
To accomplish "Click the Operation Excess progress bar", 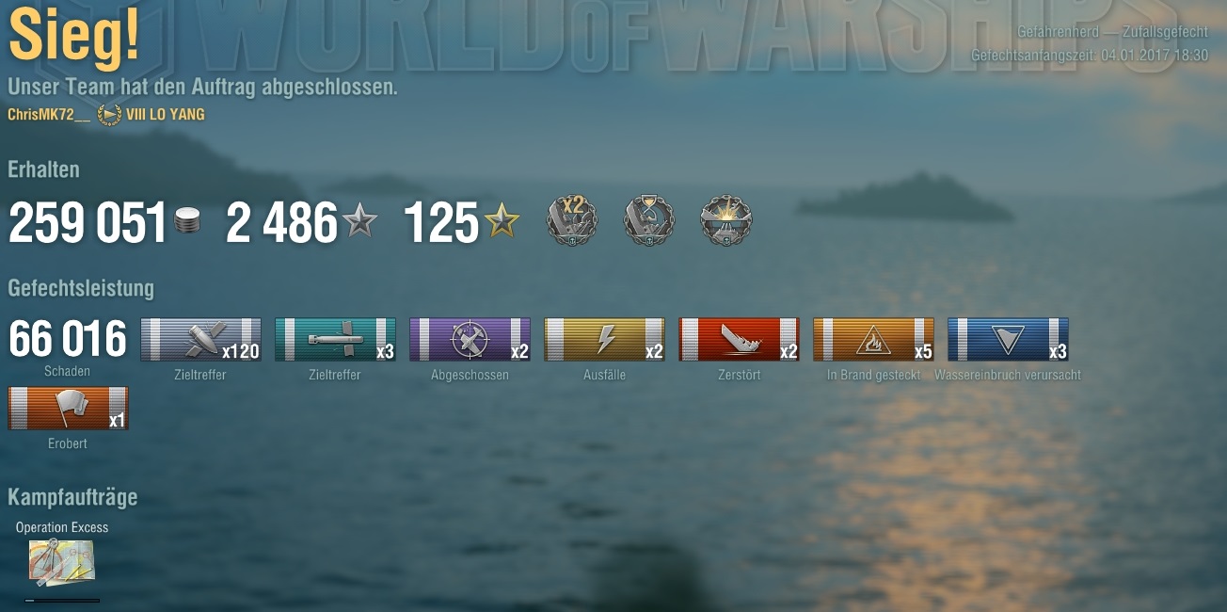I will [x=62, y=600].
